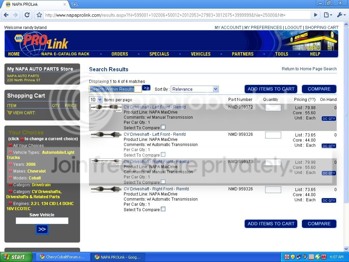Viewport: 349px width, 262px height.
Task: Open the Items per page dropdown
Action: pyautogui.click(x=96, y=100)
